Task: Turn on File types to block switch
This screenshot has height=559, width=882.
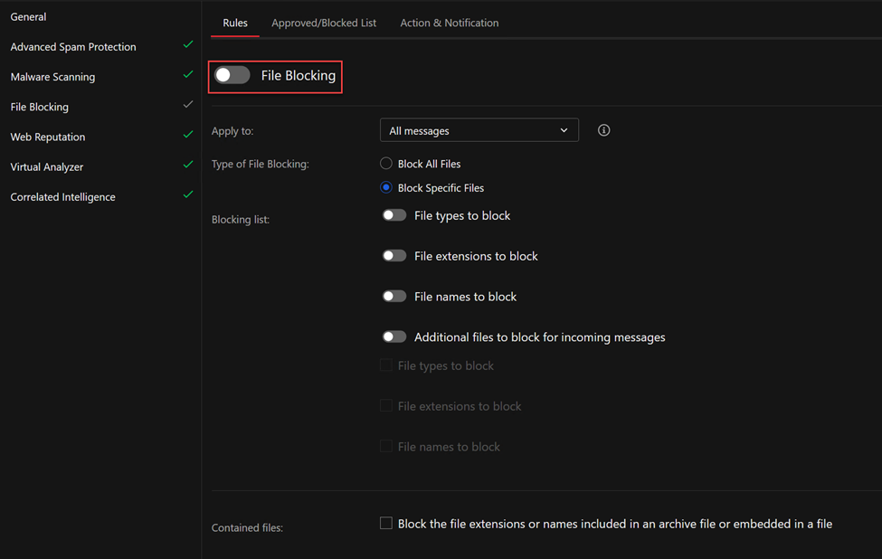Action: (394, 215)
